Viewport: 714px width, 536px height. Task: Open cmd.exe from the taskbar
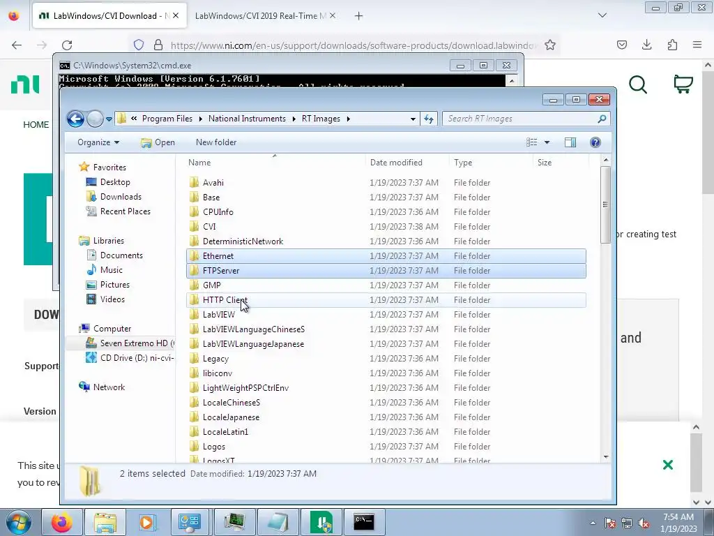tap(364, 522)
